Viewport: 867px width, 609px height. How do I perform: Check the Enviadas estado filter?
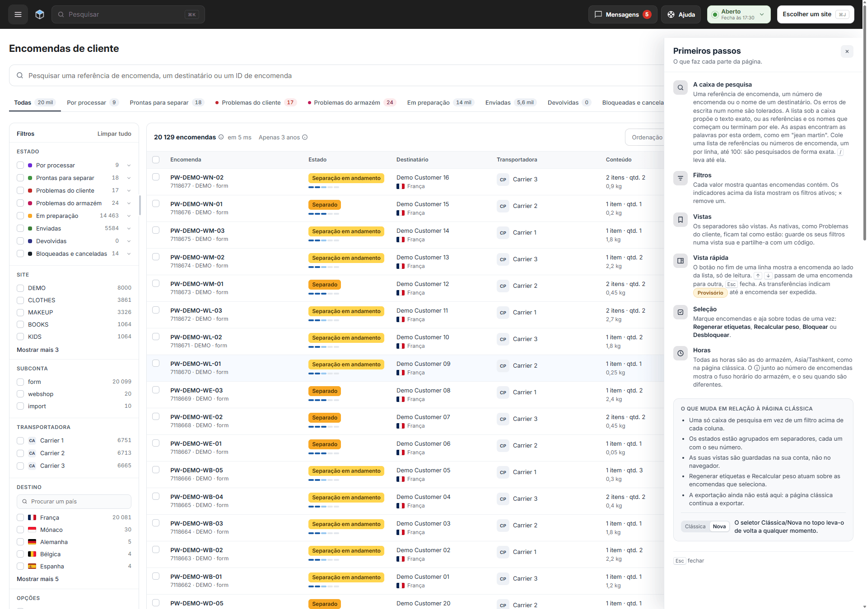point(20,229)
